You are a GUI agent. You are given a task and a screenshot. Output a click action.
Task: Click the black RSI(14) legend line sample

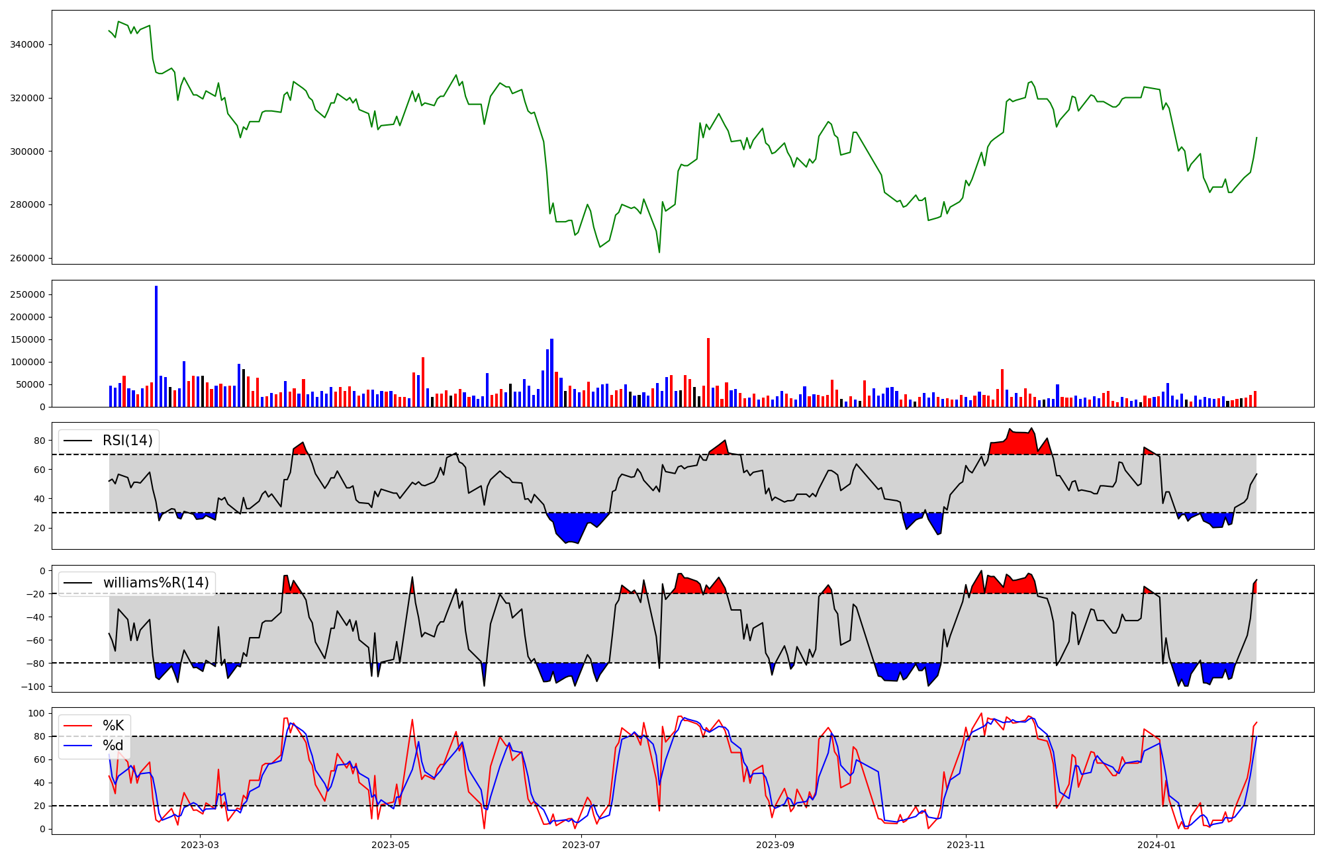(78, 441)
